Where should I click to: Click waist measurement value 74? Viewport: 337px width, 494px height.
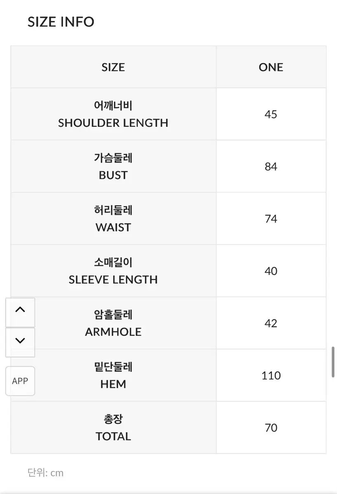271,219
